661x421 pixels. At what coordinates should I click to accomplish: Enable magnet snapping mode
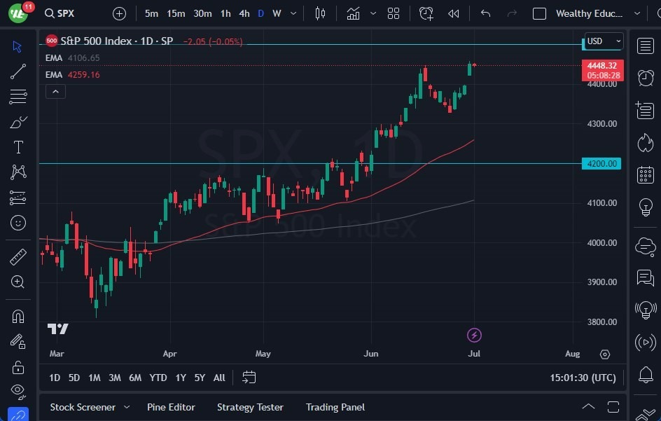coord(18,317)
